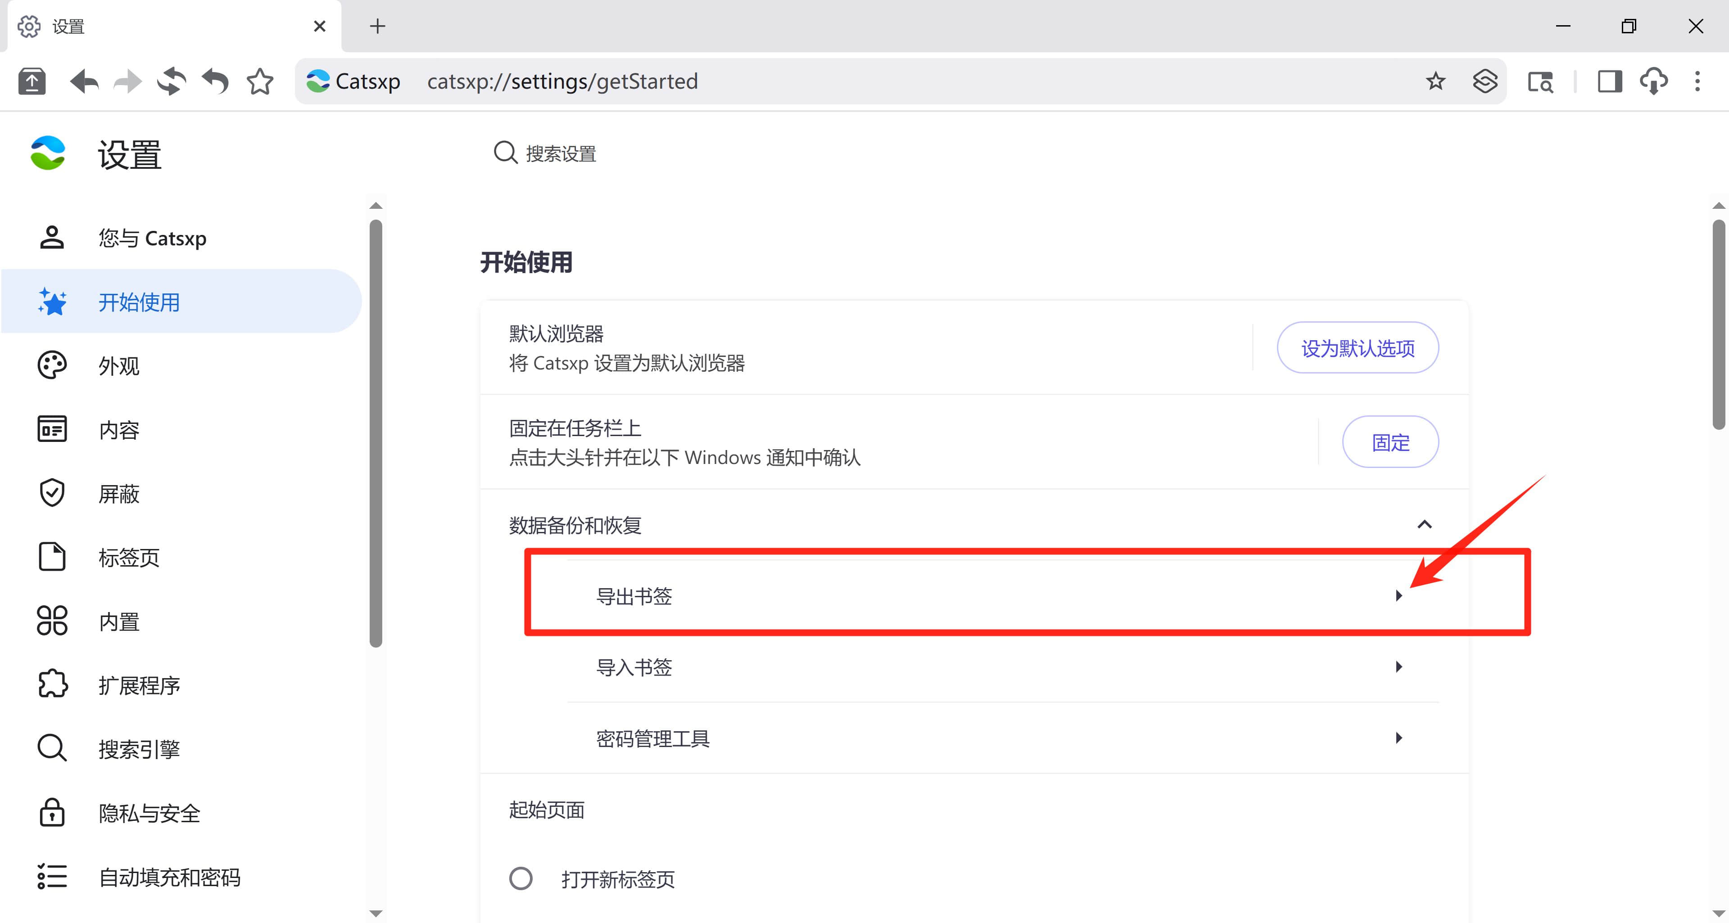Go to 隐私与安全 in sidebar
Screen dimensions: 1729x923
pyautogui.click(x=149, y=813)
